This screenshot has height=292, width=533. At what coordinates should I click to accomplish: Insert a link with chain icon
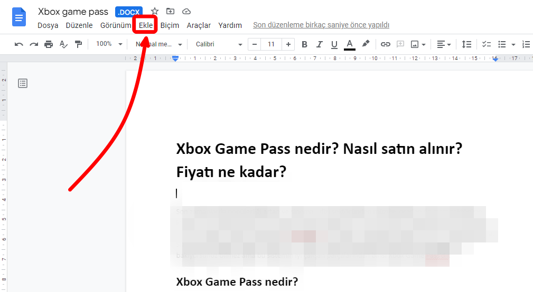(386, 44)
